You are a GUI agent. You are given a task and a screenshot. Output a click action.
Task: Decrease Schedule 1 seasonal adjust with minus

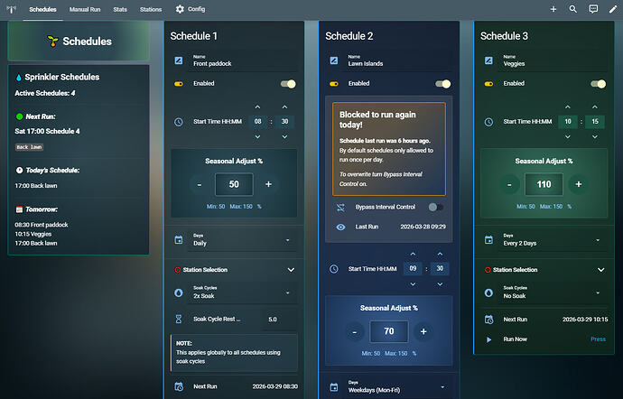click(200, 184)
